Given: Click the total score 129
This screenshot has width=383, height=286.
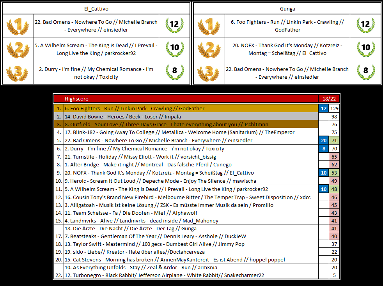Looking at the screenshot, I should 334,108.
